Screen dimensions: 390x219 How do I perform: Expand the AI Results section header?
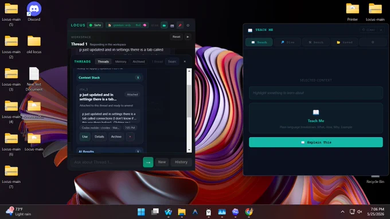[x=110, y=151]
